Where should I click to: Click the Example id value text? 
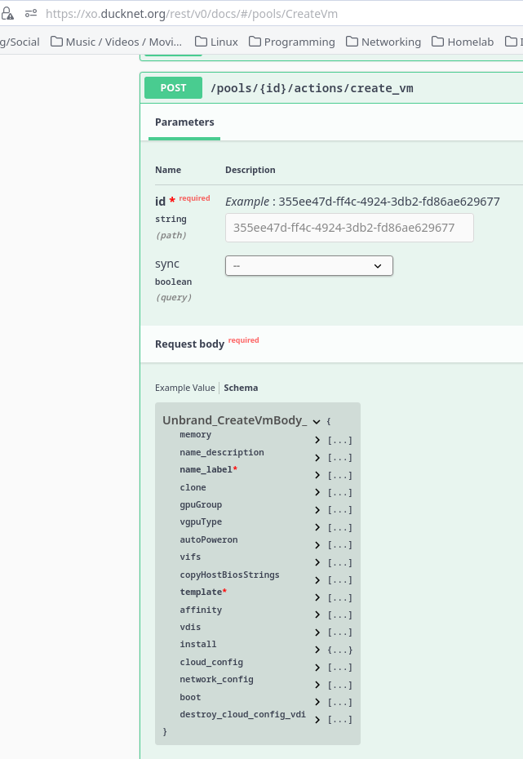click(389, 202)
